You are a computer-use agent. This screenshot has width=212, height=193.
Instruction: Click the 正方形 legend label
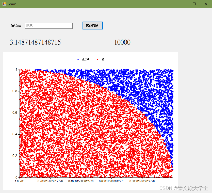[86, 59]
